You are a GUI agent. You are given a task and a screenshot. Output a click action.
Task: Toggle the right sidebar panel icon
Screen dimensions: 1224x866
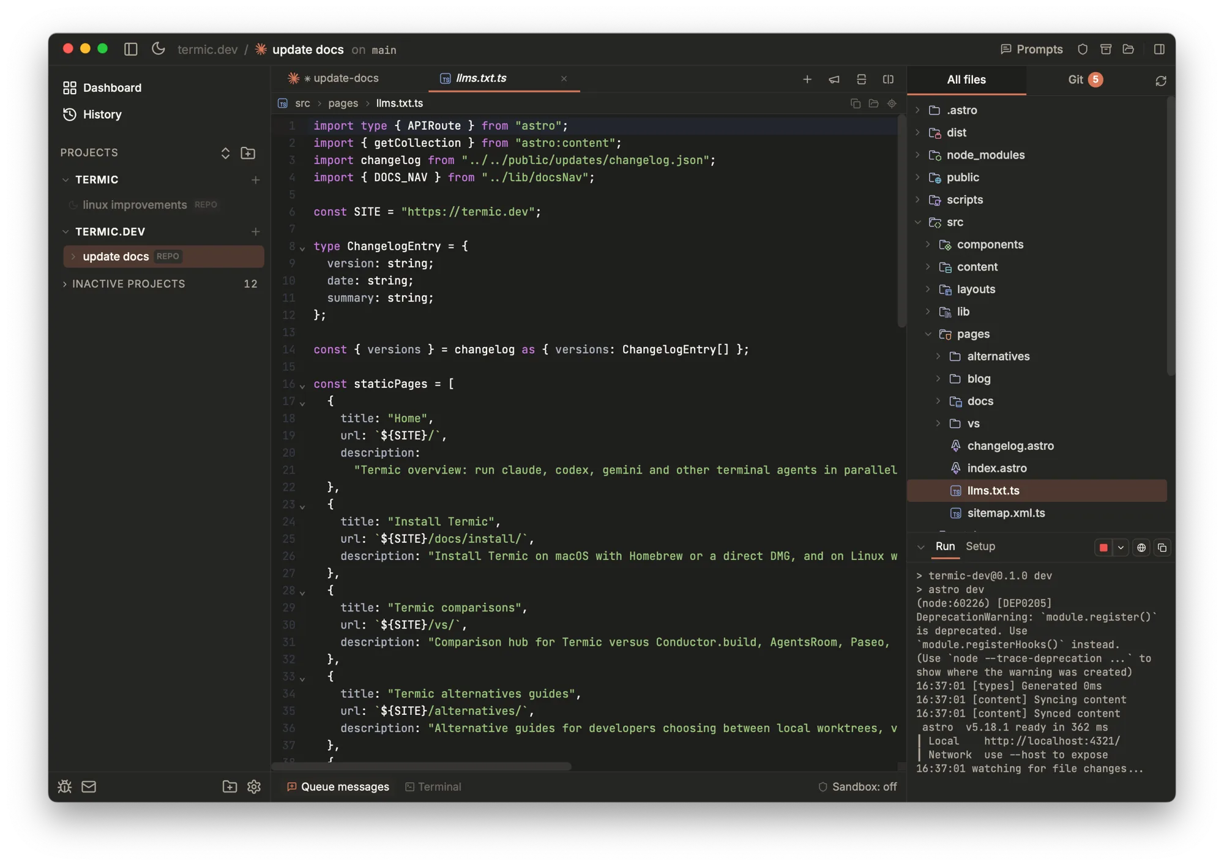click(1159, 49)
